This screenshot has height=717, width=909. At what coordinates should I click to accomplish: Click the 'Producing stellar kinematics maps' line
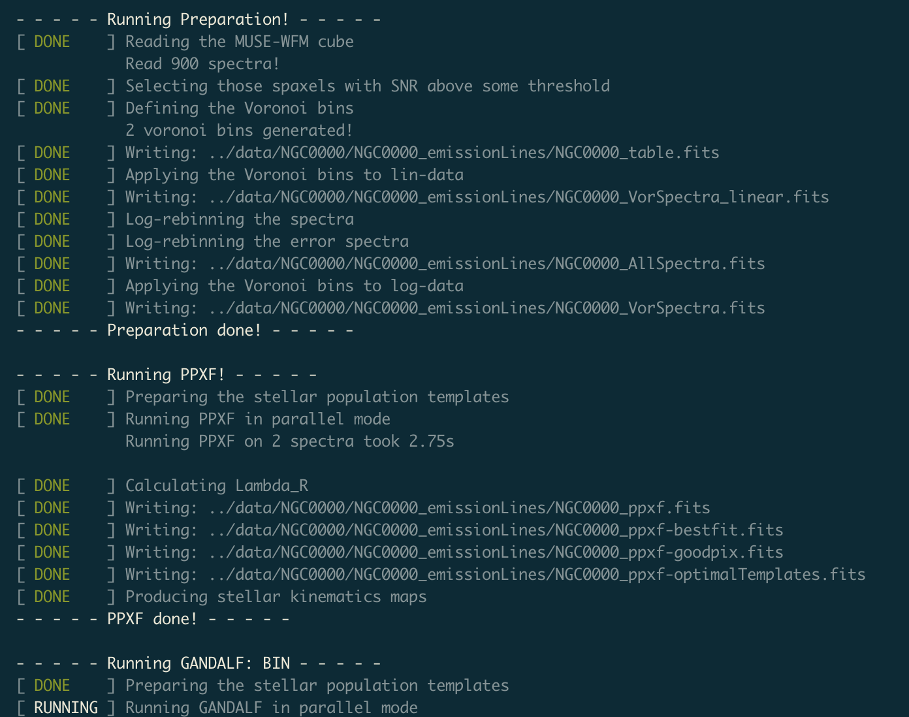click(276, 597)
